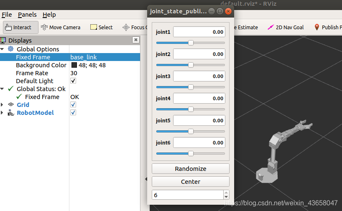
Task: Close the joint_state_publisher window
Action: click(x=228, y=11)
